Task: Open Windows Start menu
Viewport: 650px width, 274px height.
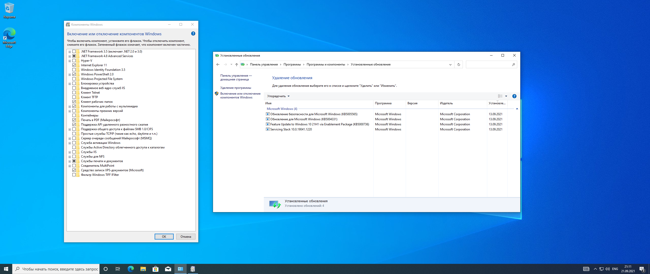Action: (x=6, y=269)
